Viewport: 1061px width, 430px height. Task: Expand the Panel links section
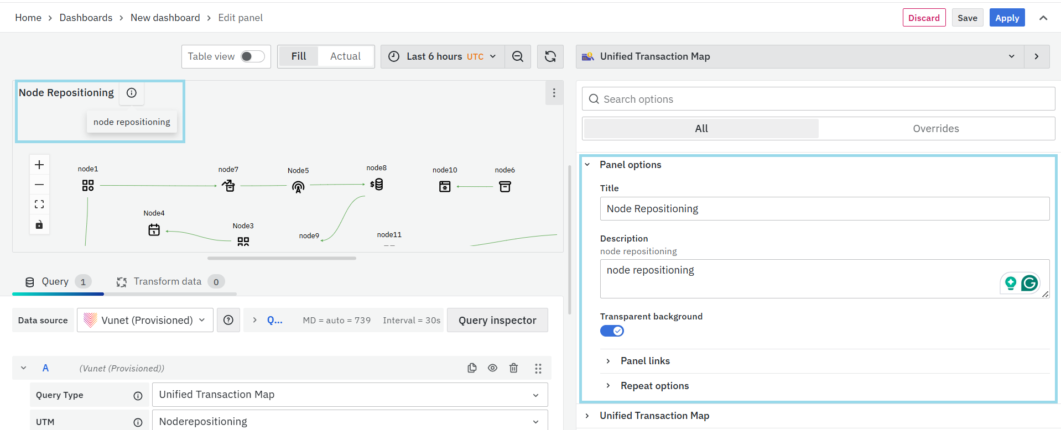click(645, 361)
